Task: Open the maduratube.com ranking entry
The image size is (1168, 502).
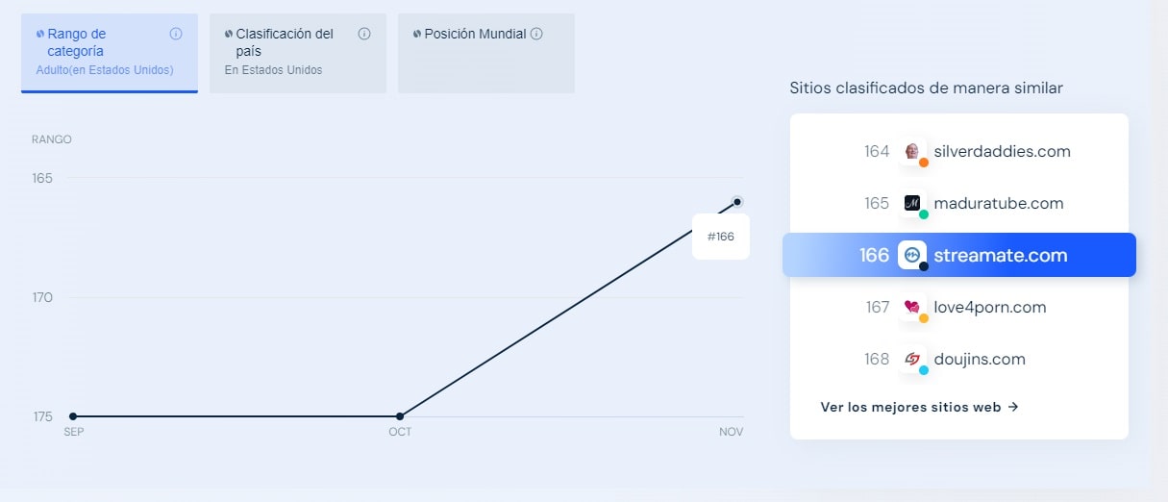Action: [x=959, y=204]
